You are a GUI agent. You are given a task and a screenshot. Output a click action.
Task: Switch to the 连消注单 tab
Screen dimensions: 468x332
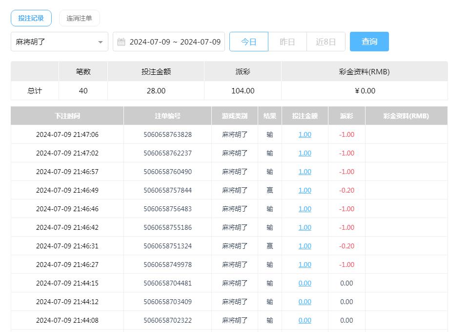pyautogui.click(x=79, y=18)
